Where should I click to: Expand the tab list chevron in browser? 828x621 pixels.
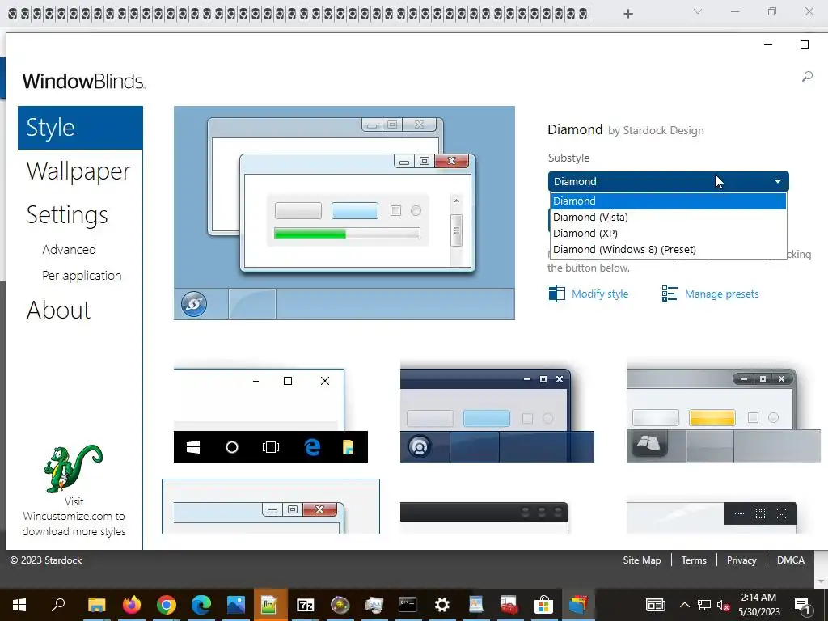[698, 11]
